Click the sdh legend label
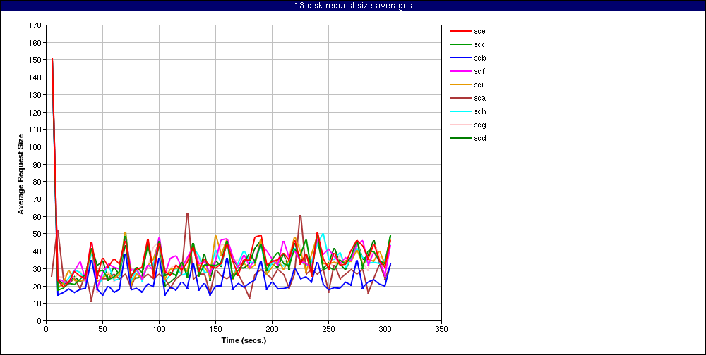706x355 pixels. click(479, 111)
